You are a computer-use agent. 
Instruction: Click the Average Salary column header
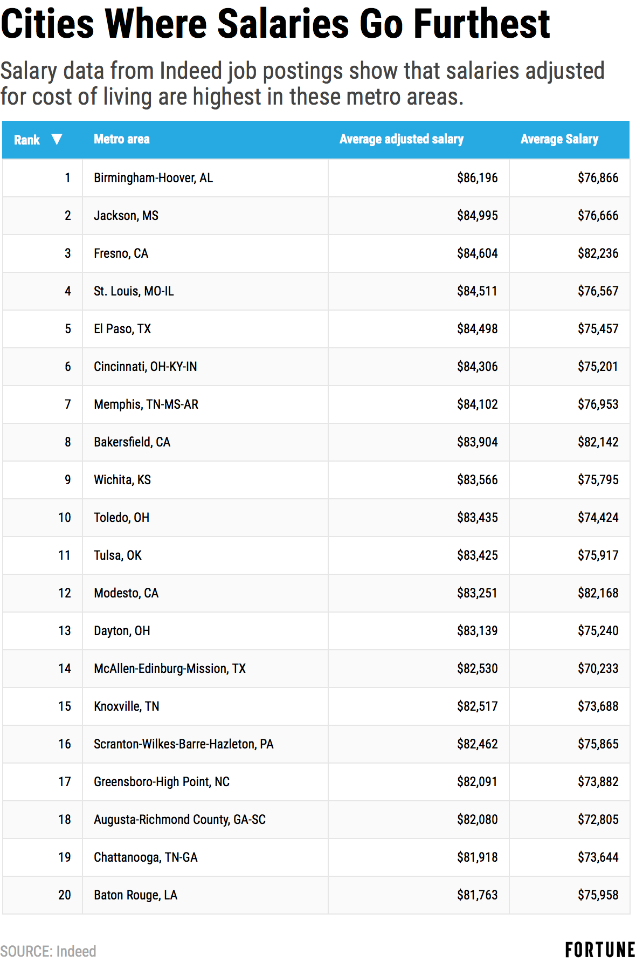[559, 139]
